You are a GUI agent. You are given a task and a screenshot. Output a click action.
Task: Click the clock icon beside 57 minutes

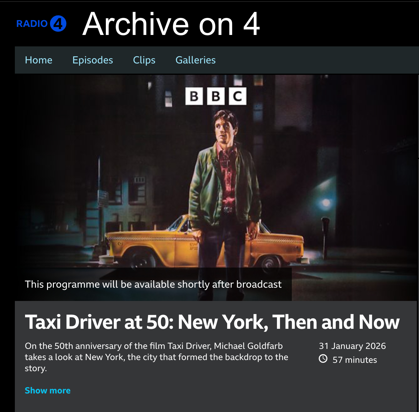tap(323, 359)
